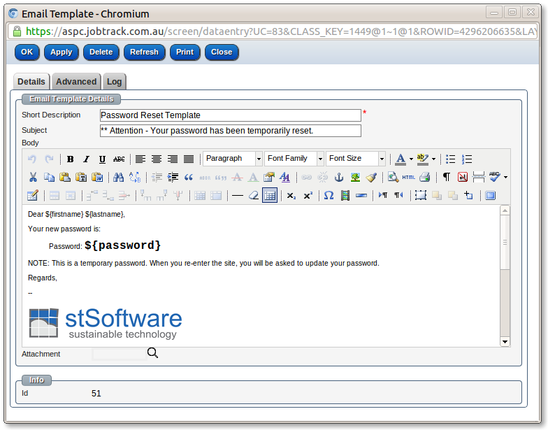Image resolution: width=548 pixels, height=430 pixels.
Task: Expand the Font Family dropdown
Action: [294, 159]
